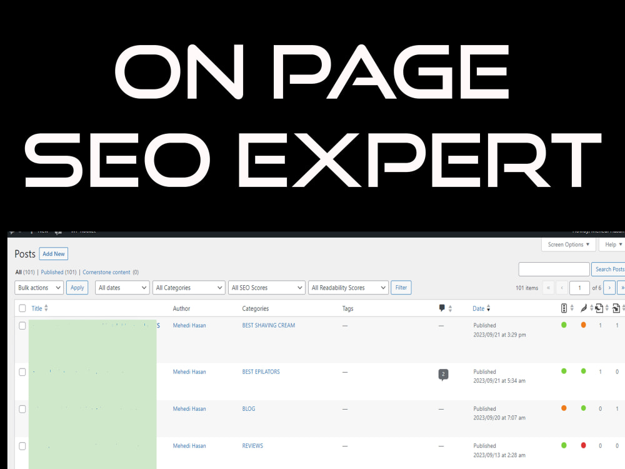Open the All SEO Scores dropdown
625x469 pixels.
(267, 288)
